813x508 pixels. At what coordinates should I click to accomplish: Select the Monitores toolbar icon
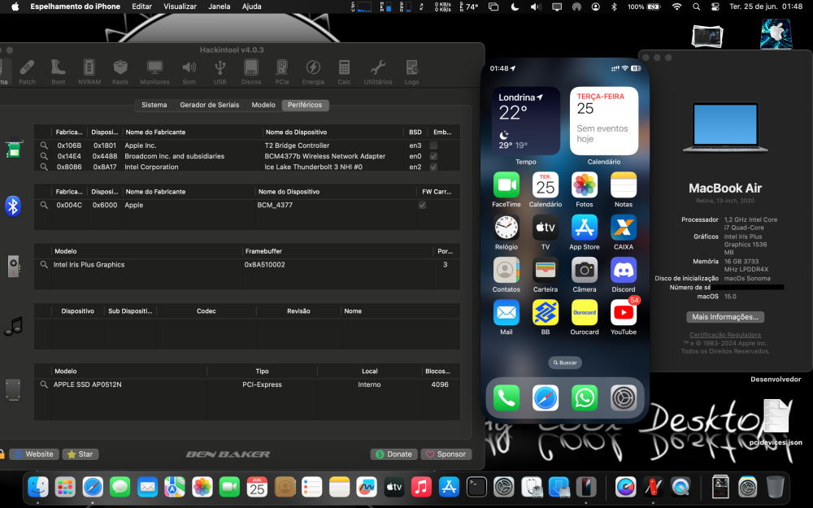point(154,72)
